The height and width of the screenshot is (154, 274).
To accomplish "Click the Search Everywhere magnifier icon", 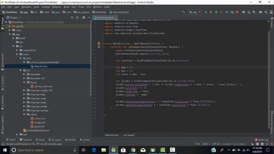I will click(x=266, y=12).
